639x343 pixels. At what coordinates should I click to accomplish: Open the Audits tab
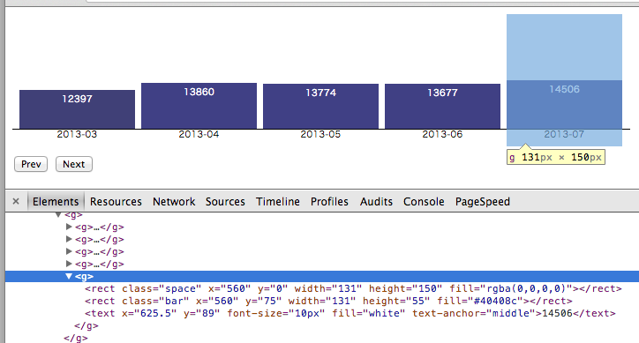pyautogui.click(x=376, y=202)
